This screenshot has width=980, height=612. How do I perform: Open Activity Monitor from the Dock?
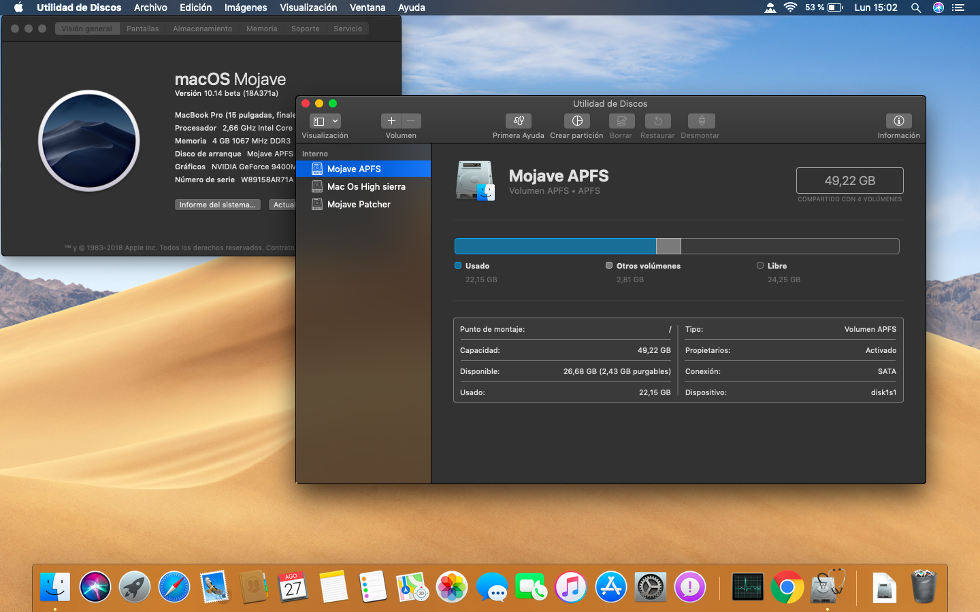[x=747, y=587]
